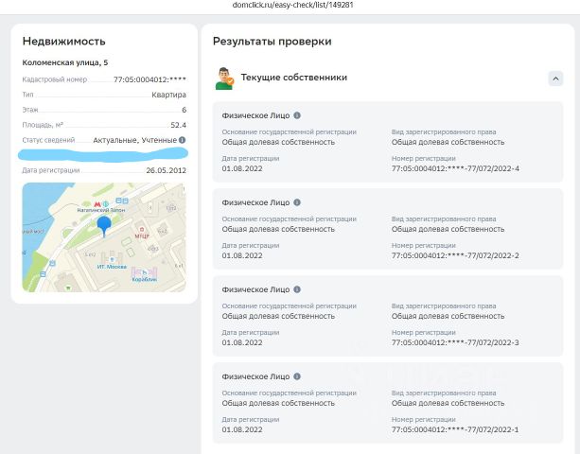Screen dimensions: 580x454
Task: Click info icon for owner with registration ending 2022-4
Action: coord(297,114)
